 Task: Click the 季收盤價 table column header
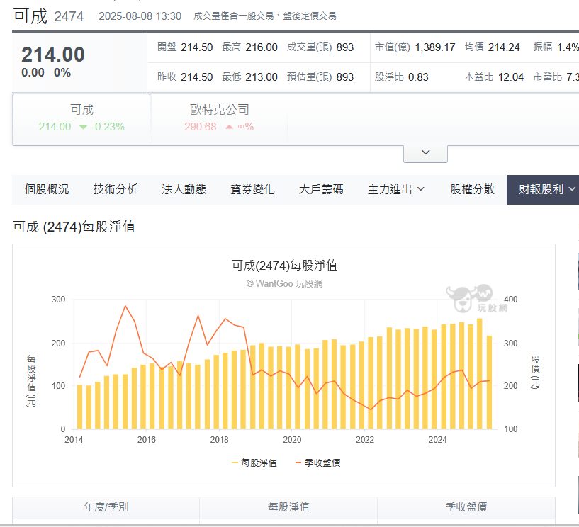(x=466, y=507)
